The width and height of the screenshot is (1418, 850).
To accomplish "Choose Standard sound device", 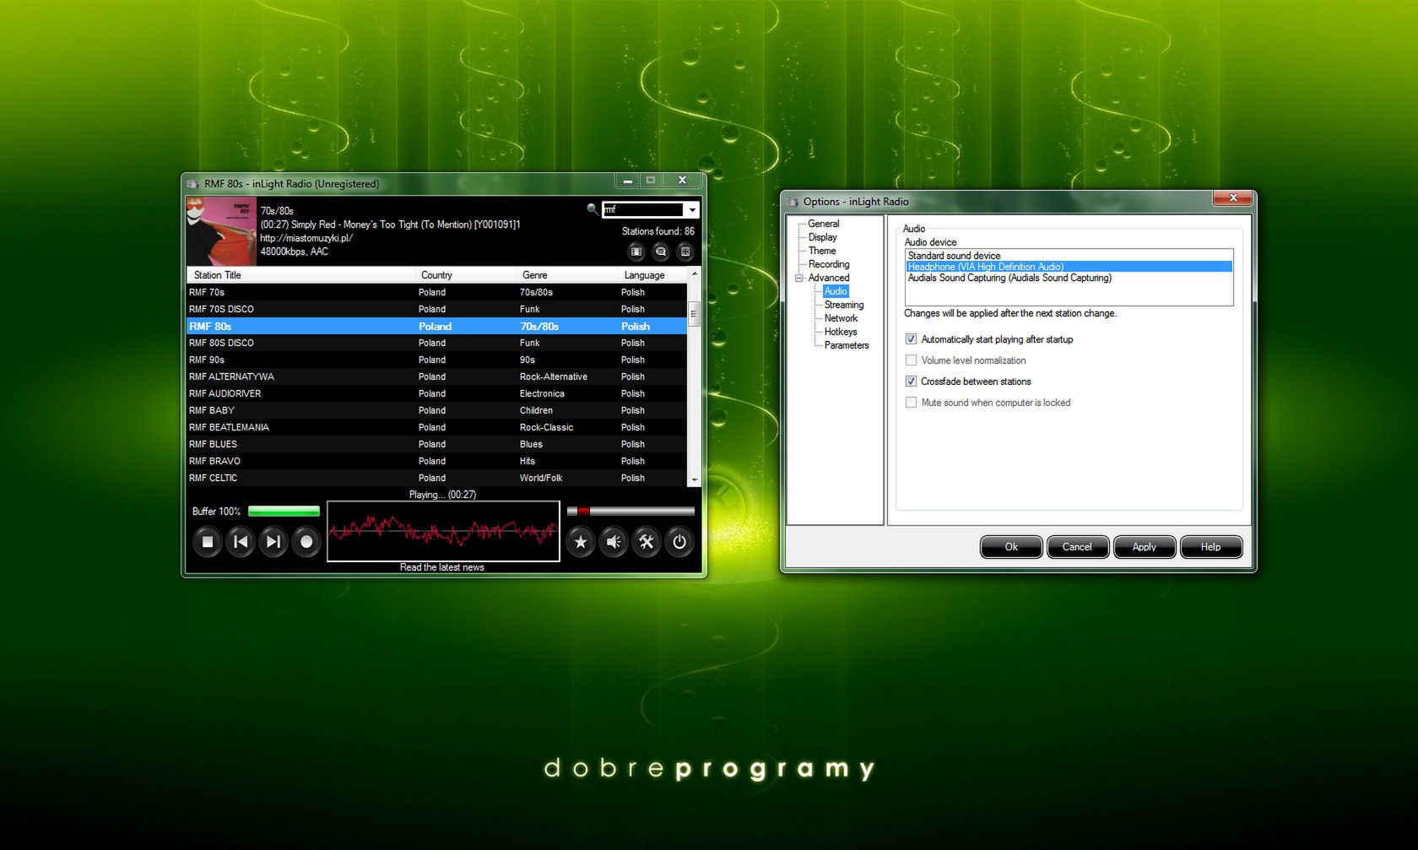I will click(x=1069, y=256).
